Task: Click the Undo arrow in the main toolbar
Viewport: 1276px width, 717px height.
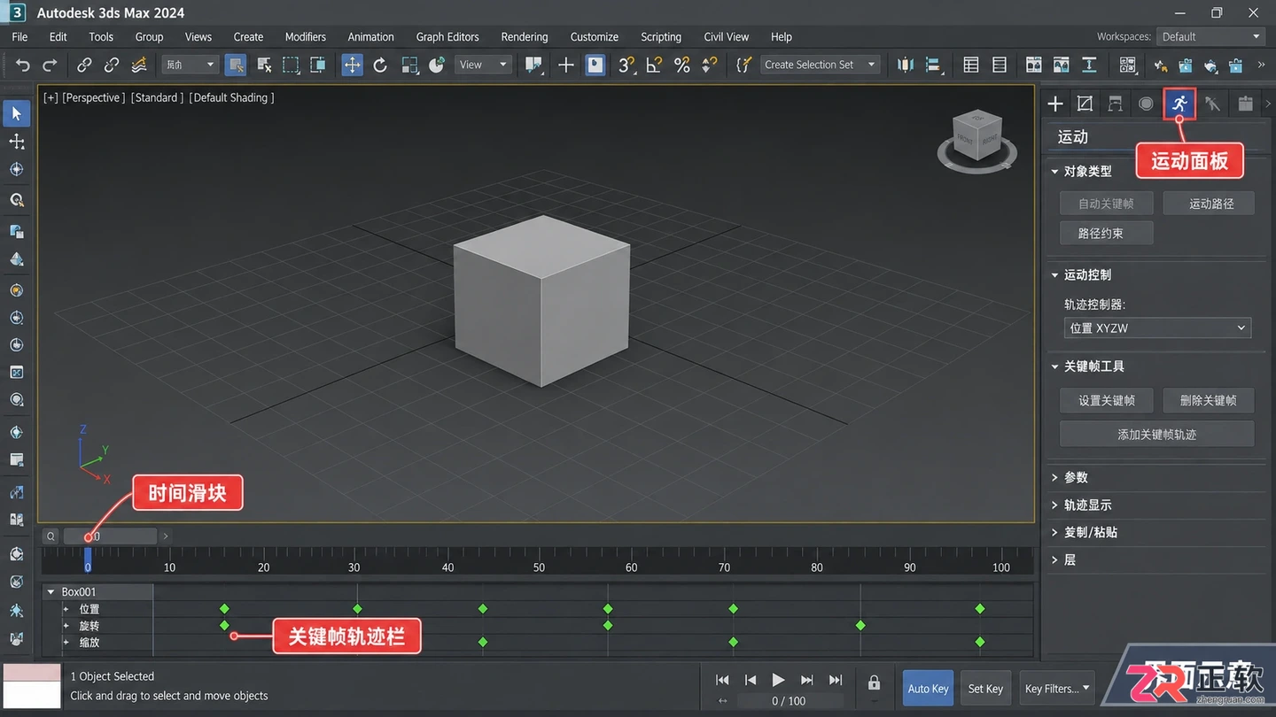Action: [x=23, y=65]
